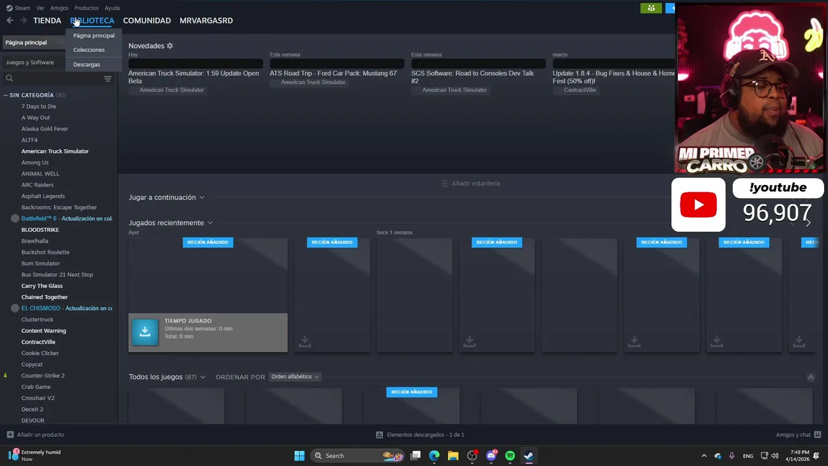Open File Explorer from taskbar
The width and height of the screenshot is (828, 466).
453,456
